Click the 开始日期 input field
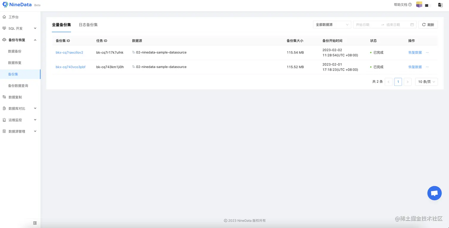449x228 pixels. 367,25
